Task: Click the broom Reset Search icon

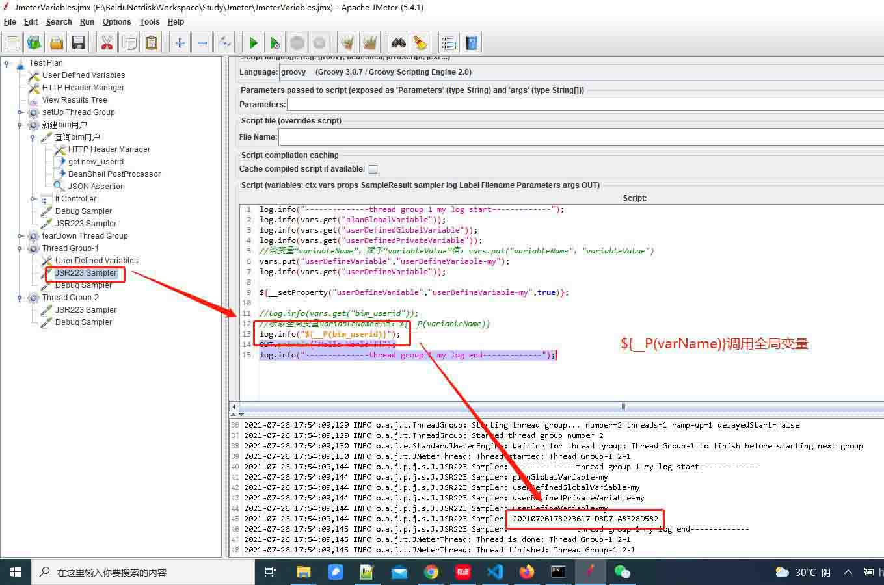Action: [x=420, y=44]
